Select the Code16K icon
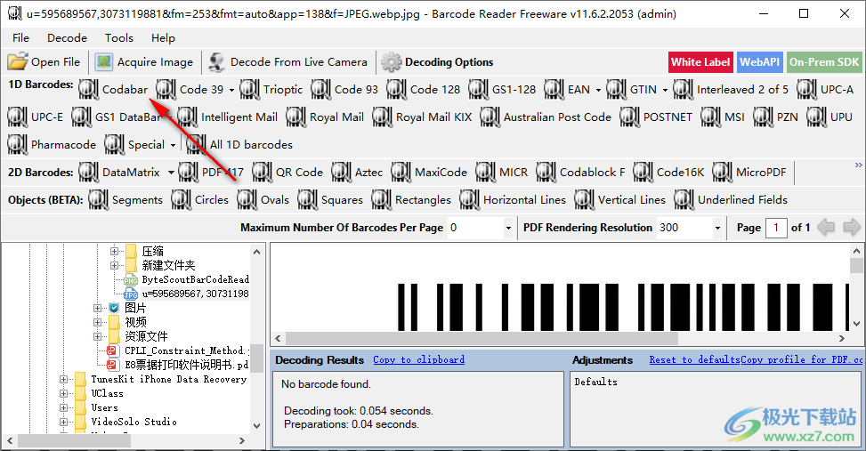The height and width of the screenshot is (451, 866). click(643, 173)
